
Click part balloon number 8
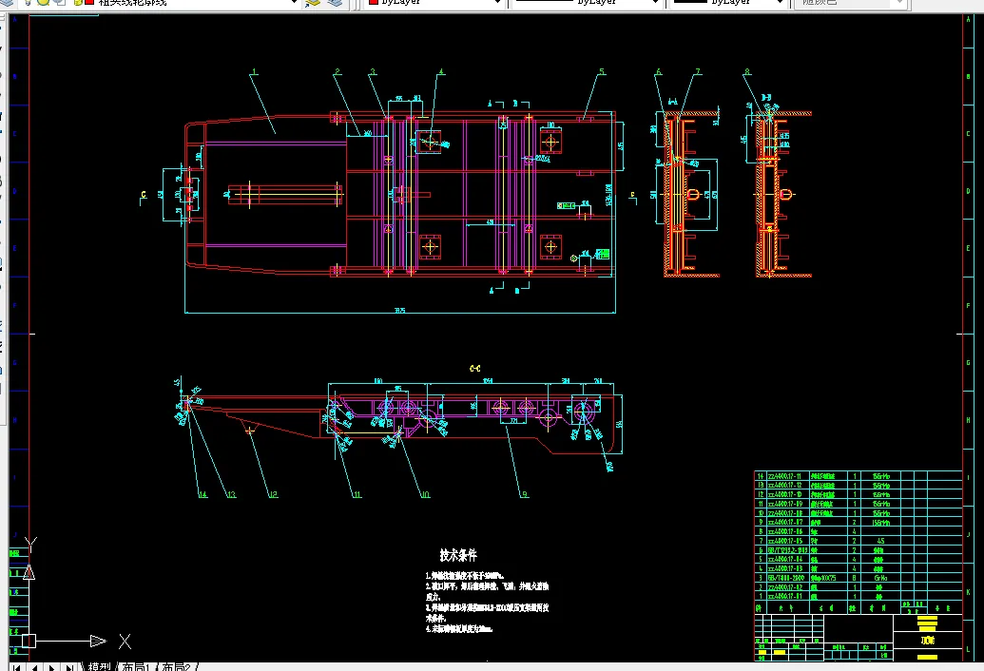[746, 72]
